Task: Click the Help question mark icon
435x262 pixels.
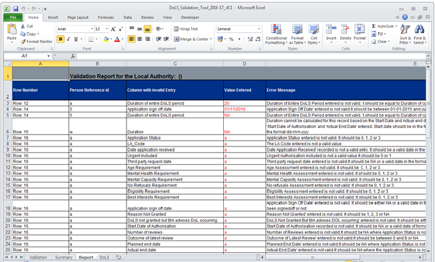Action: pos(405,17)
